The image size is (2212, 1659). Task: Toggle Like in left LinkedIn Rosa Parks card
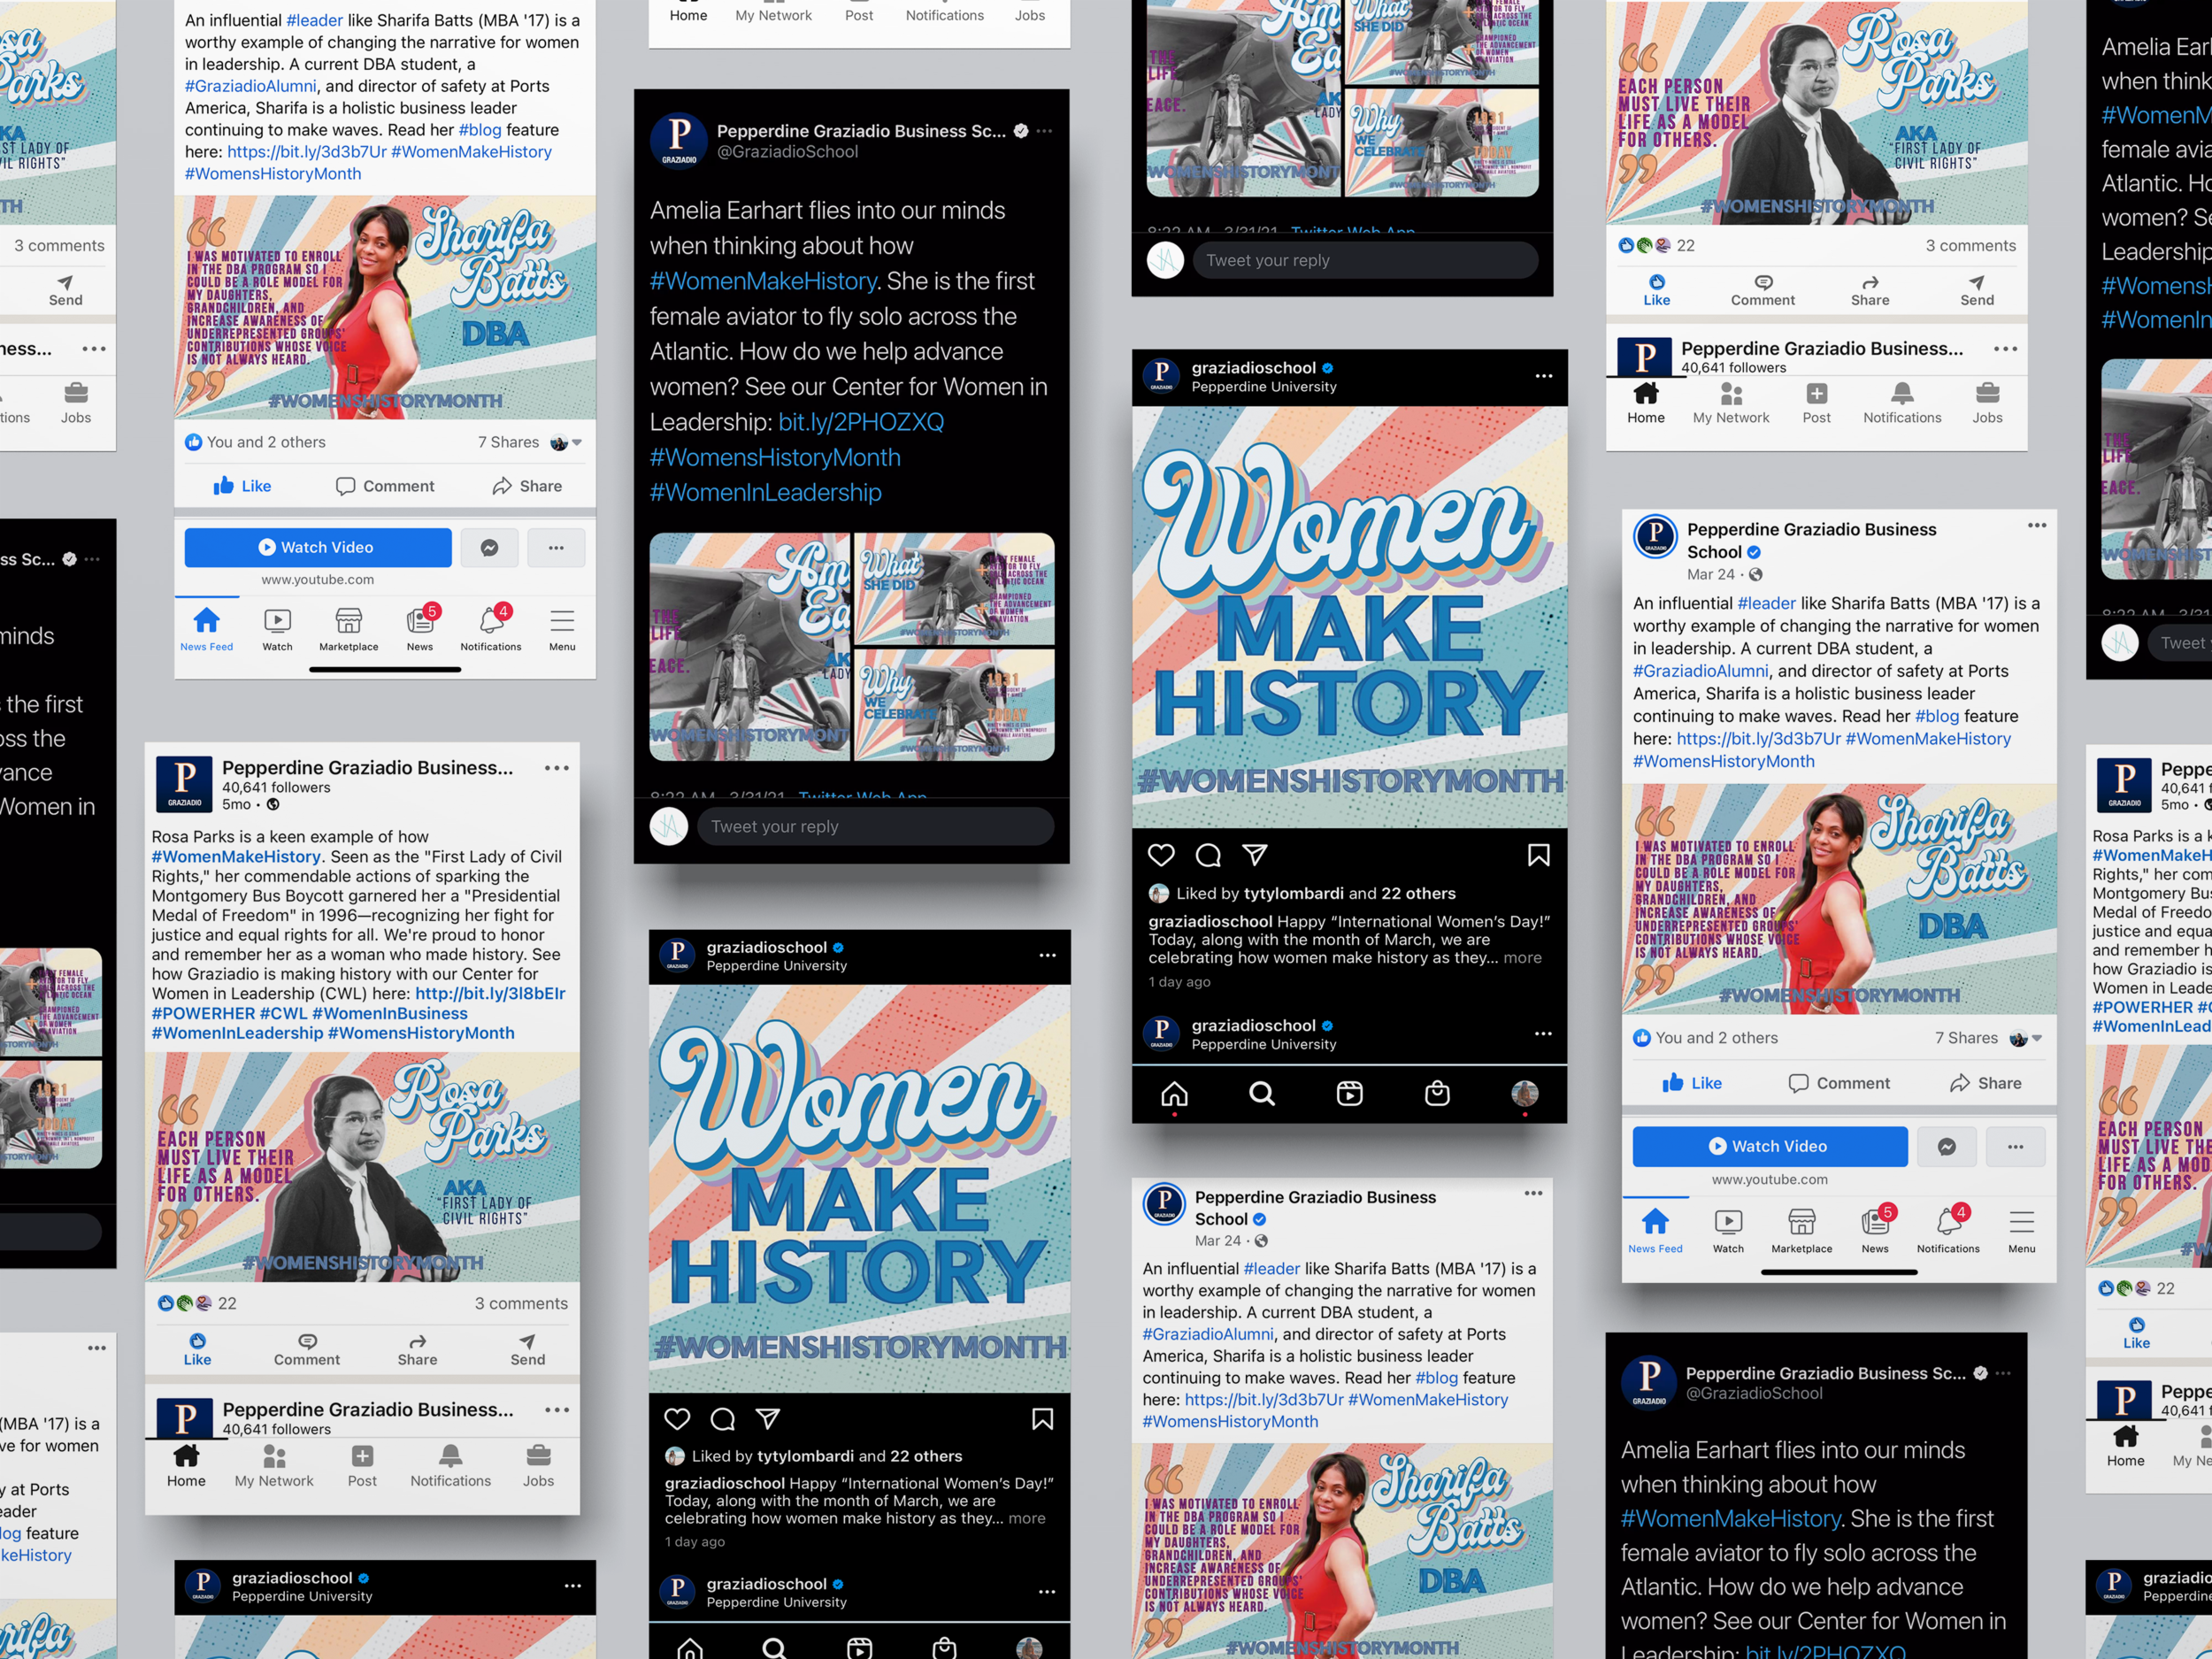click(x=197, y=1350)
